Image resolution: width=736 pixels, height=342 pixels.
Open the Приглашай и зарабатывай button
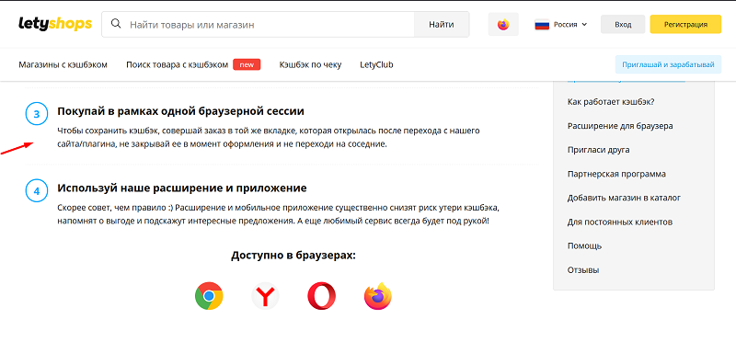(668, 64)
